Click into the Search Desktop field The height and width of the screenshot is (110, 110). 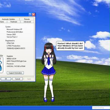tap(101, 108)
